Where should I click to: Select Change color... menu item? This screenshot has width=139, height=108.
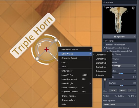click(x=75, y=100)
